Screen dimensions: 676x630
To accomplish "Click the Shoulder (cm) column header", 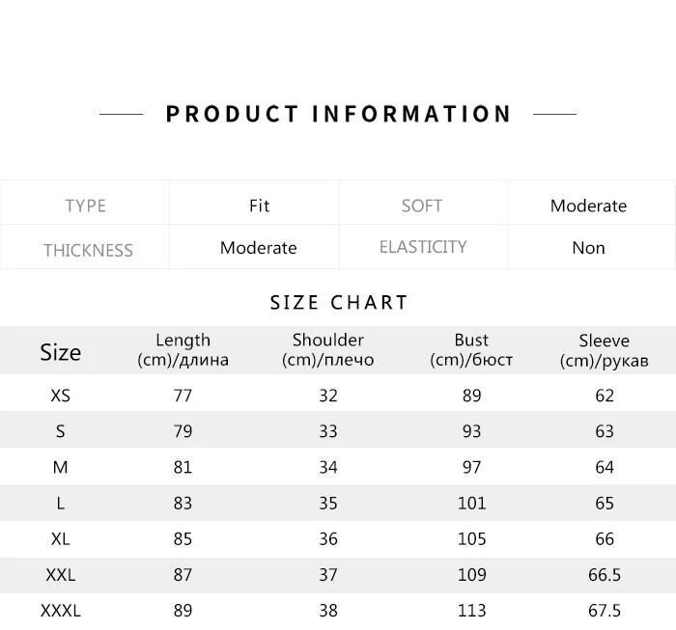I will [327, 350].
